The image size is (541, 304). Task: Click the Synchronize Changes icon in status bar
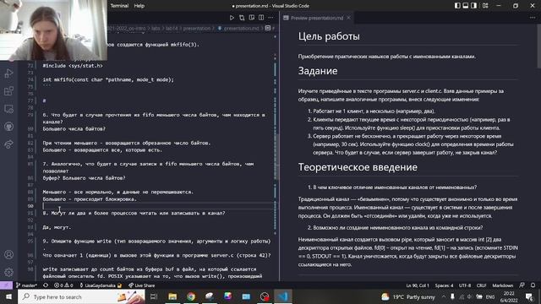(x=46, y=285)
